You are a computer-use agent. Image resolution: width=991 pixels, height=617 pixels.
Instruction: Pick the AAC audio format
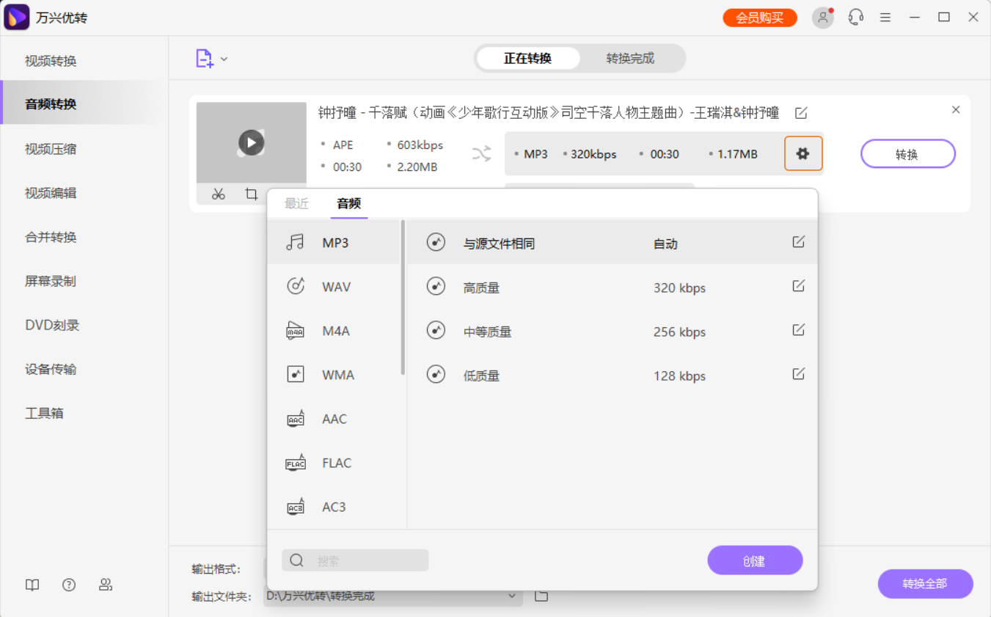(335, 418)
